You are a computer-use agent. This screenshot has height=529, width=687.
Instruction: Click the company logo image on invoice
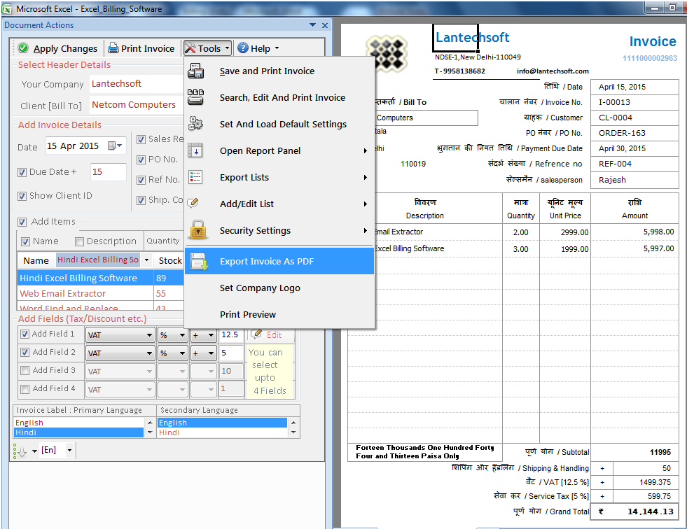point(387,52)
